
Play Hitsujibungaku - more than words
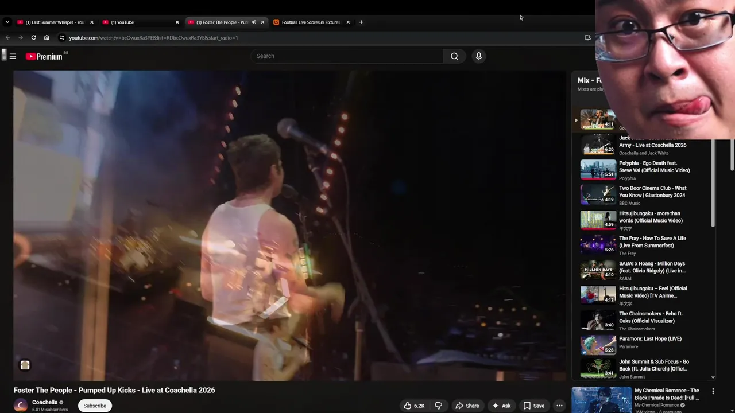(x=645, y=220)
